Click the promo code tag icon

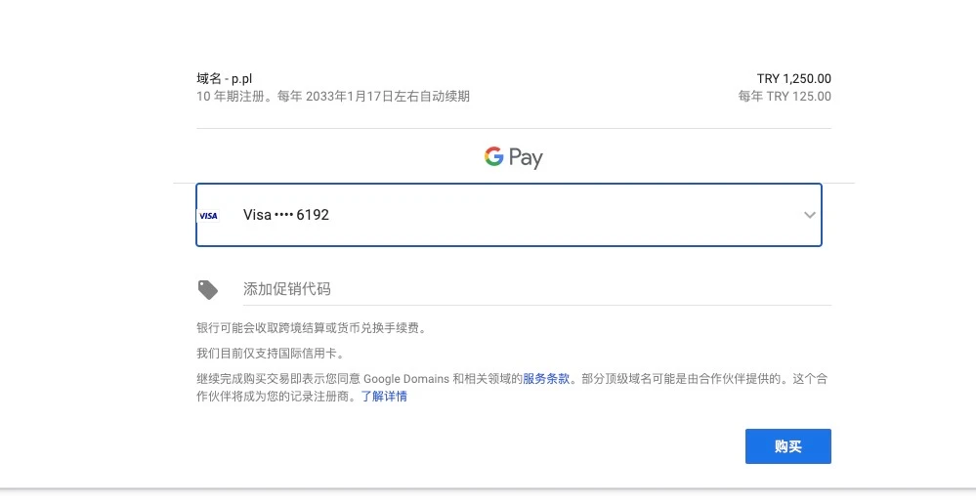click(x=207, y=289)
